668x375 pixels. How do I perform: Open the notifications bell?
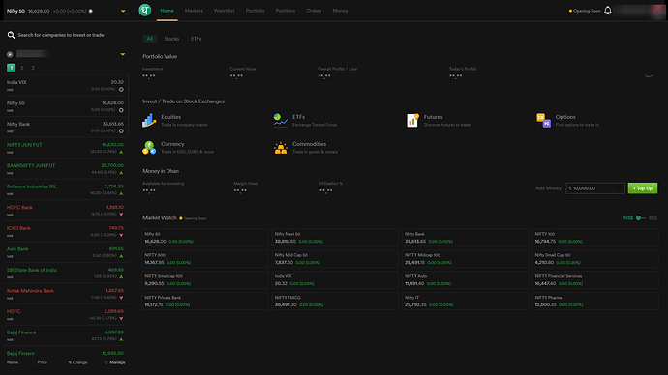point(608,10)
